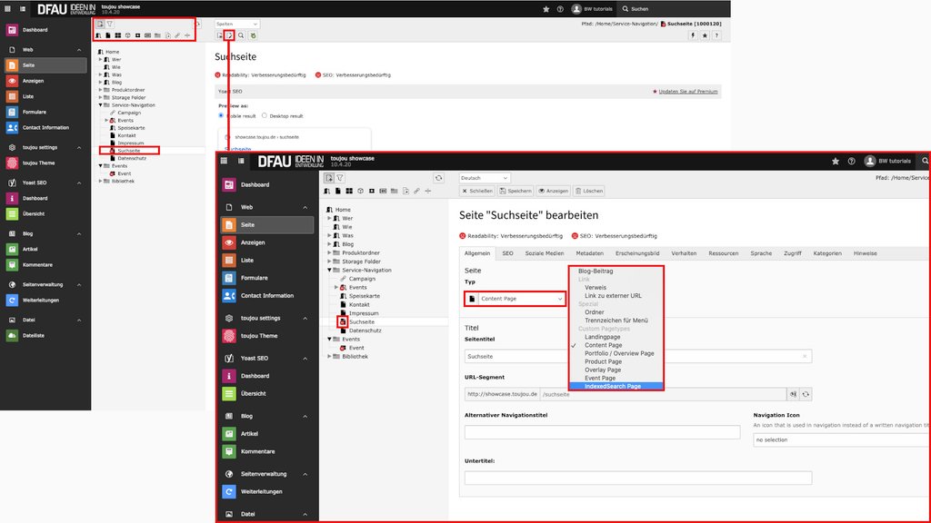Select the Desktop result radio button

point(265,115)
